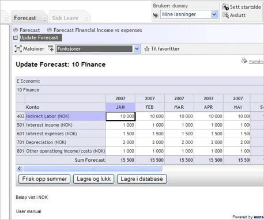This screenshot has width=264, height=220.
Task: Click the Interest expenses MAR cell
Action: [x=179, y=134]
